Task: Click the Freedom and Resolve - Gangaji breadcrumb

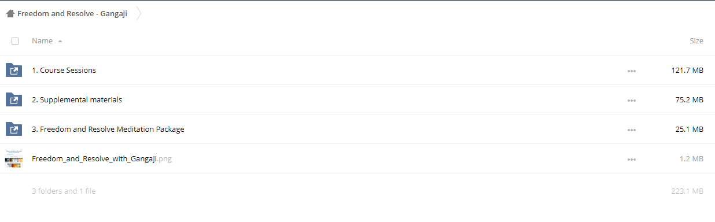Action: (72, 13)
